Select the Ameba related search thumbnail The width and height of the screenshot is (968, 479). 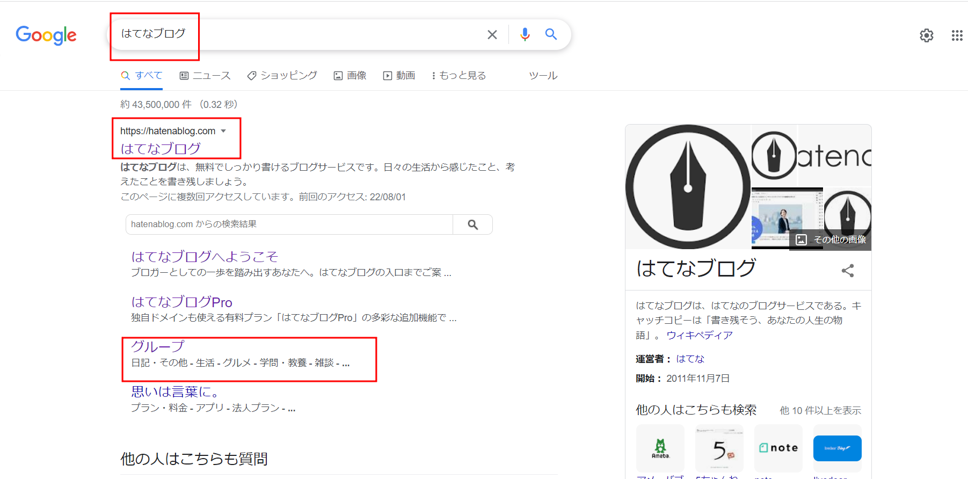click(660, 448)
